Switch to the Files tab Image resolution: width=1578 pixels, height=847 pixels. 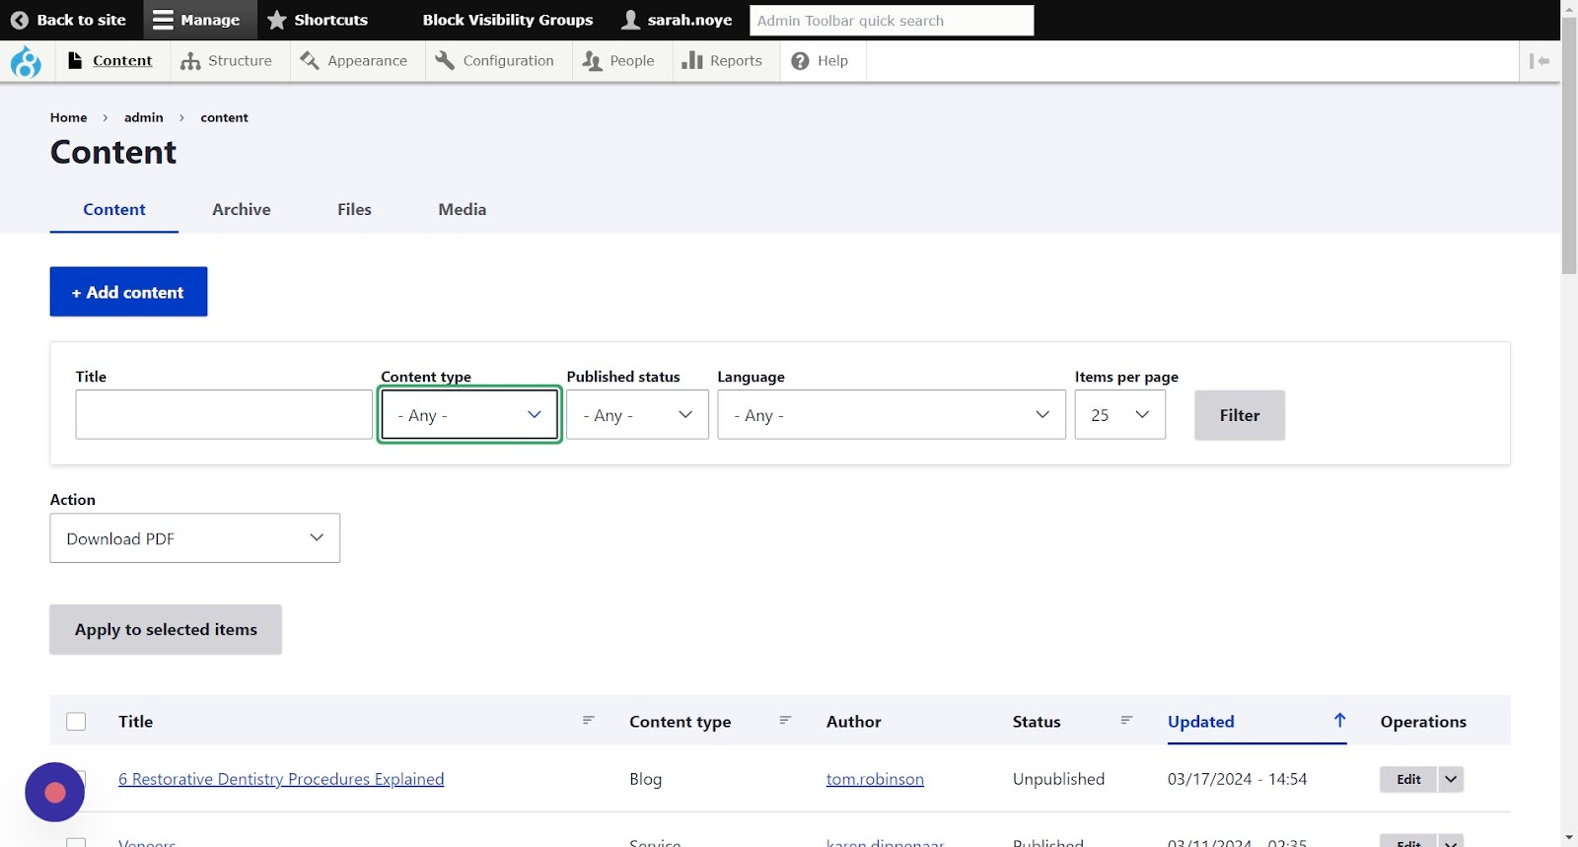click(x=354, y=209)
